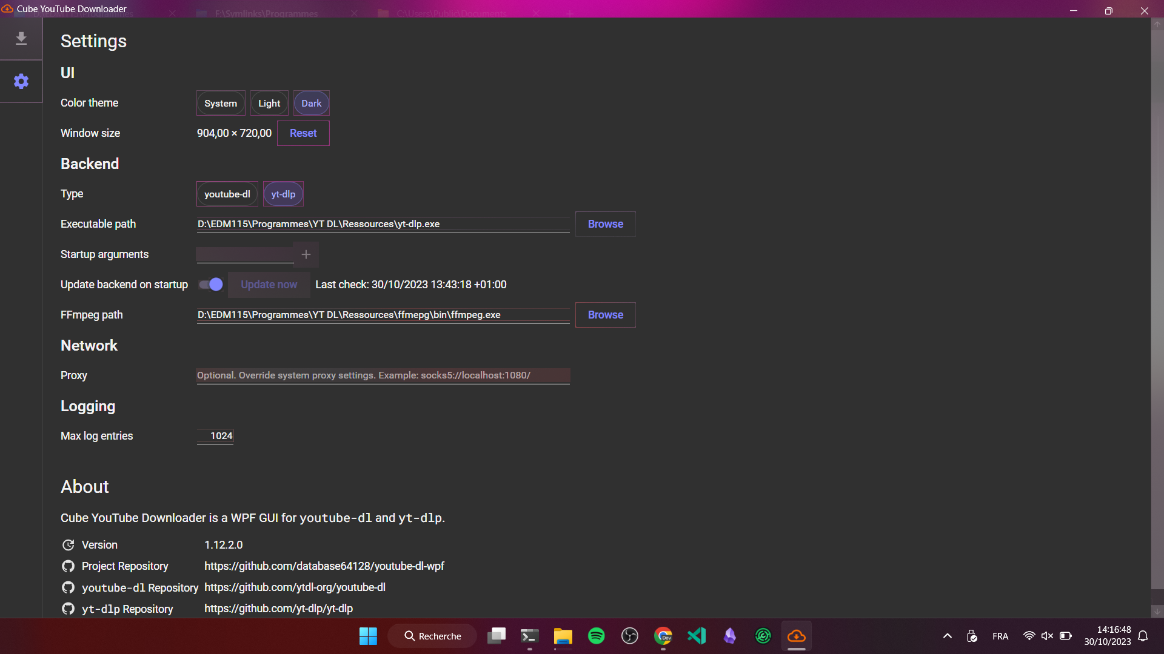
Task: Click the Version refresh icon in About
Action: pyautogui.click(x=69, y=545)
